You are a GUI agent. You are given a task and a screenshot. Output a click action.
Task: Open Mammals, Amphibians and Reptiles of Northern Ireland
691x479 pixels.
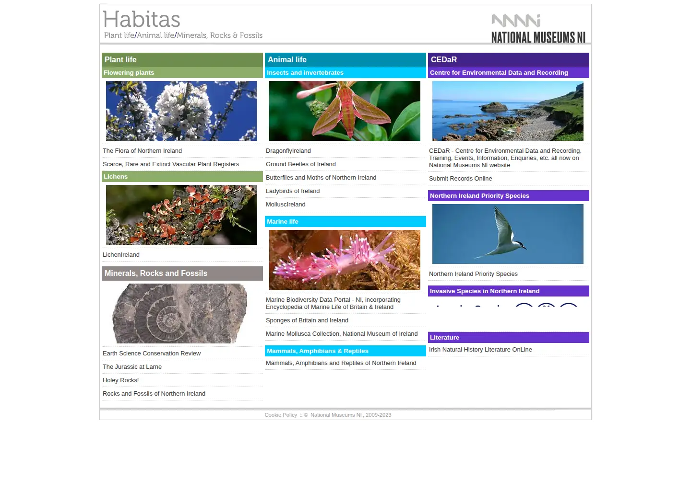click(341, 363)
